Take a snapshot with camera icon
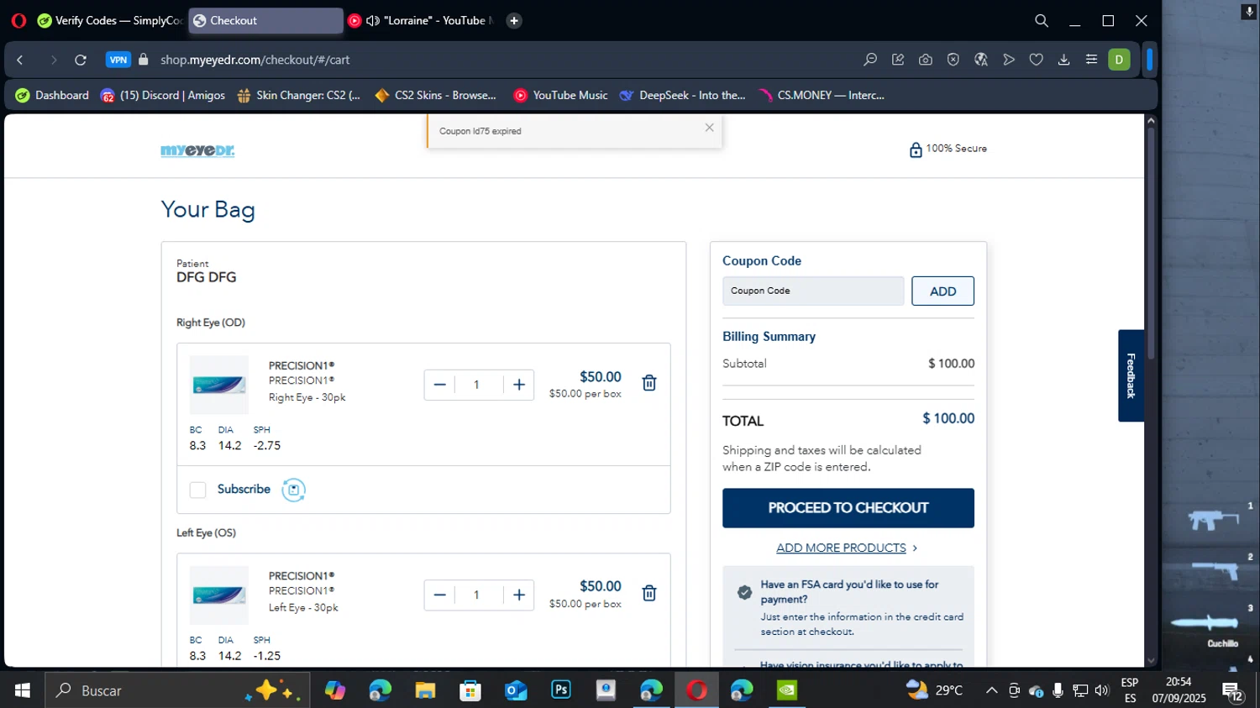The height and width of the screenshot is (708, 1260). 926,60
